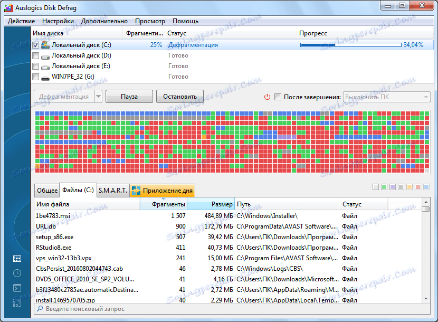Click the WIN7PE_32 G: removable drive icon
The width and height of the screenshot is (438, 322).
45,78
